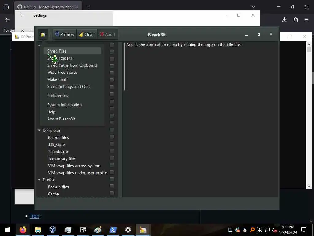Click scroll-up arrow of background window scrollbar

pos(309,44)
